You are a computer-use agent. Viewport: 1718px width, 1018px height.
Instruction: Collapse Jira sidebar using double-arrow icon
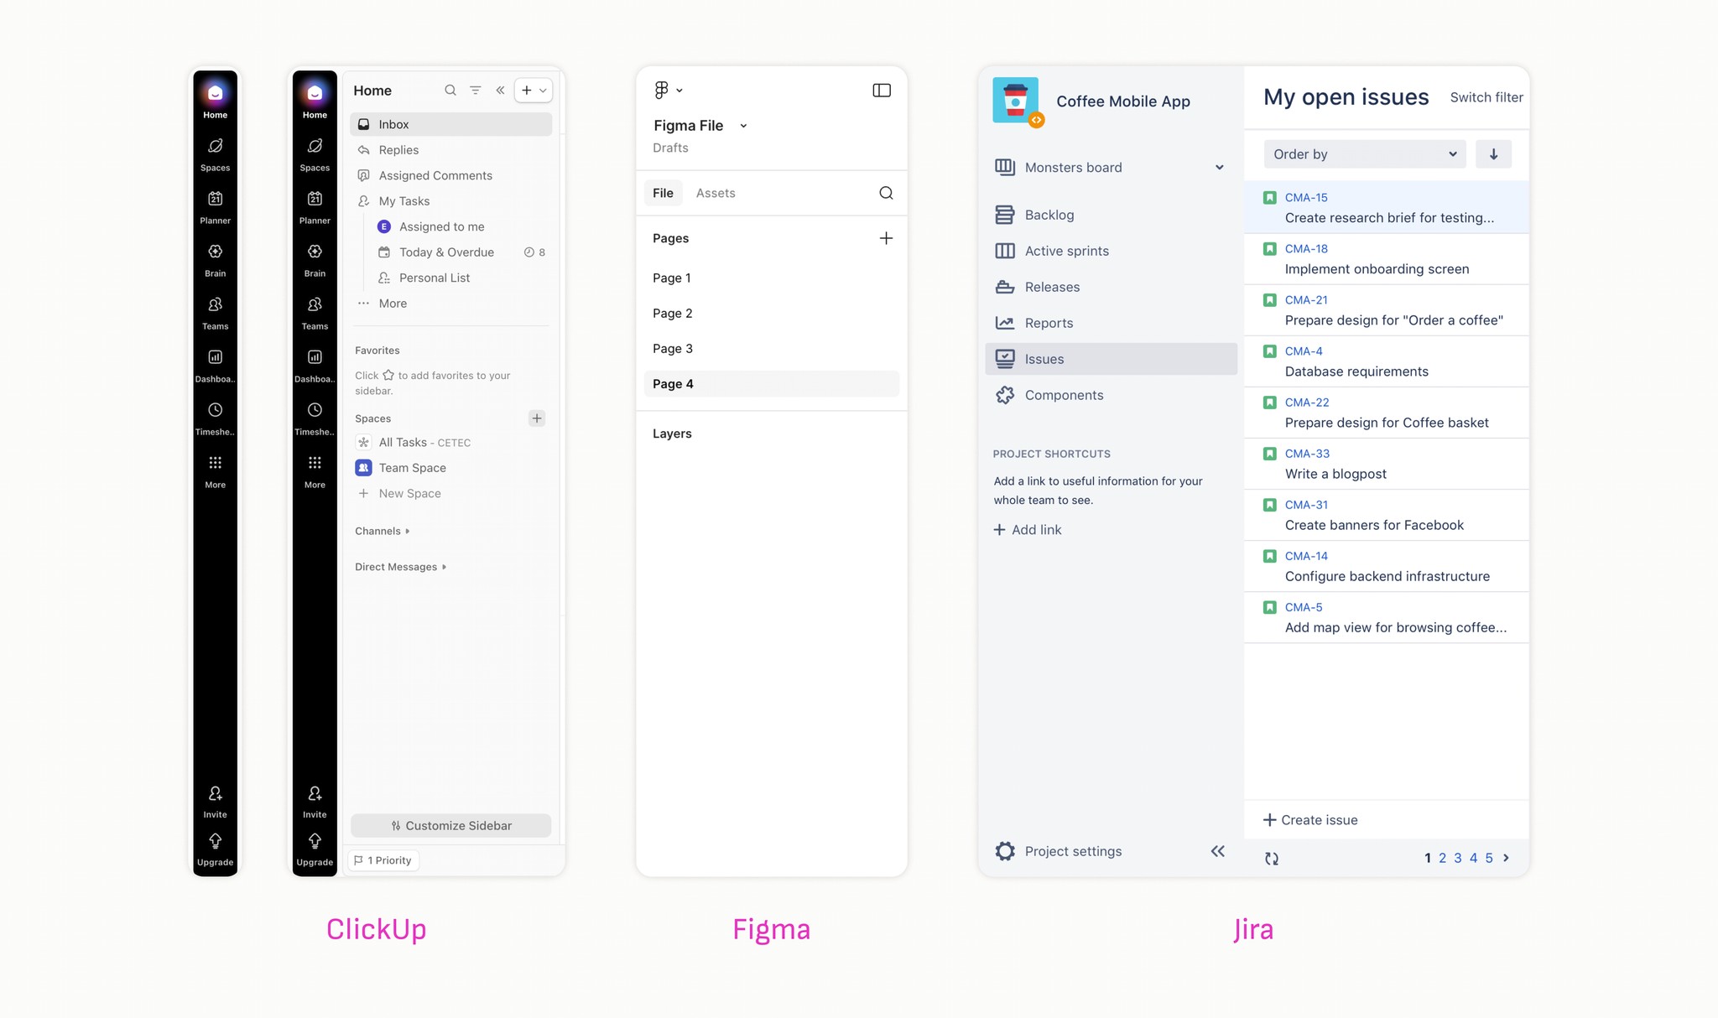pyautogui.click(x=1218, y=851)
